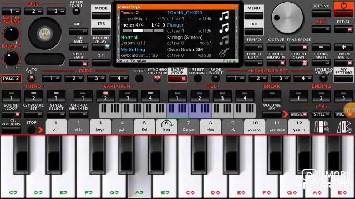
Task: Open the My Setting button
Action: tap(343, 75)
